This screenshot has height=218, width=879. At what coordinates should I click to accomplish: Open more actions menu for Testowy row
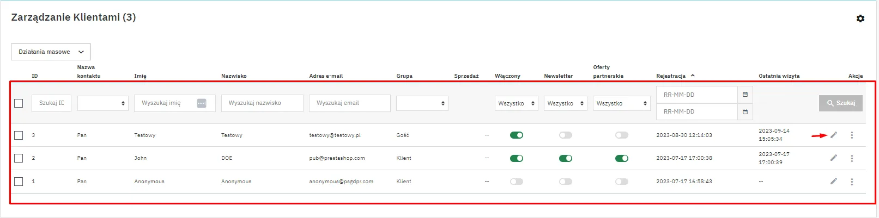tap(852, 135)
